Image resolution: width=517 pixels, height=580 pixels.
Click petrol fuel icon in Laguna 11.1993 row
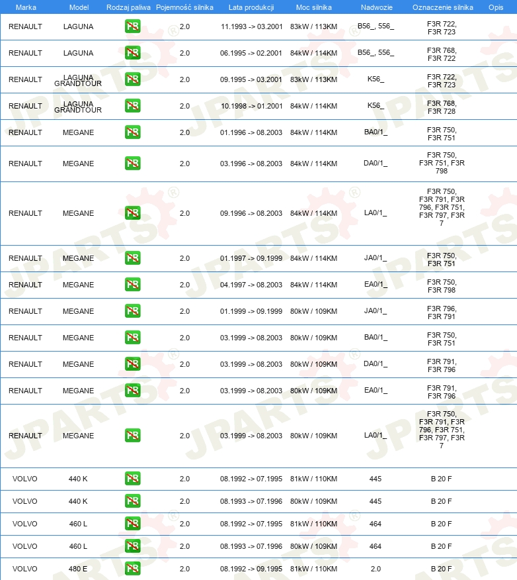tap(133, 26)
